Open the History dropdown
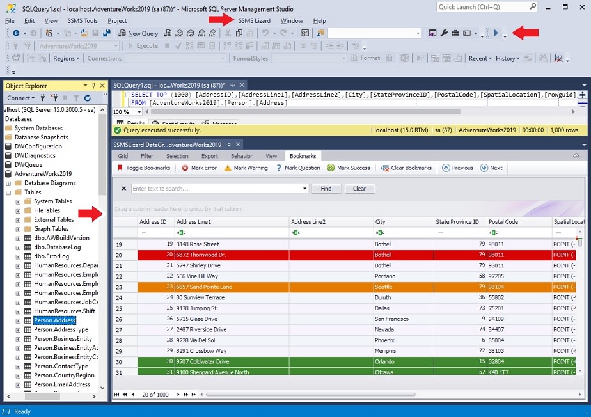 coord(508,58)
